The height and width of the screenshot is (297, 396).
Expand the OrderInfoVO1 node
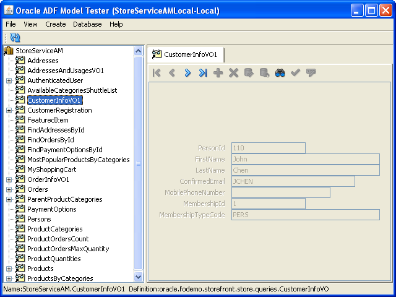click(9, 179)
